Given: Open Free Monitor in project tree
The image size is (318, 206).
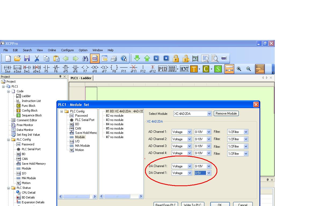Looking at the screenshot, I should (x=25, y=125).
